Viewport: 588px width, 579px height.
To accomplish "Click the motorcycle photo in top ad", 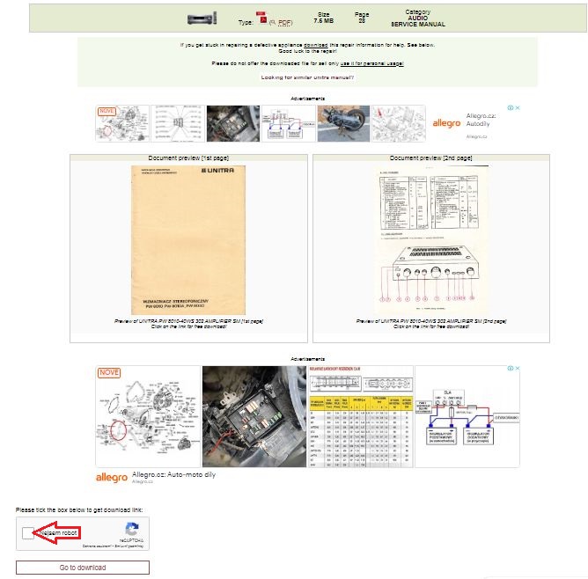I will [342, 124].
